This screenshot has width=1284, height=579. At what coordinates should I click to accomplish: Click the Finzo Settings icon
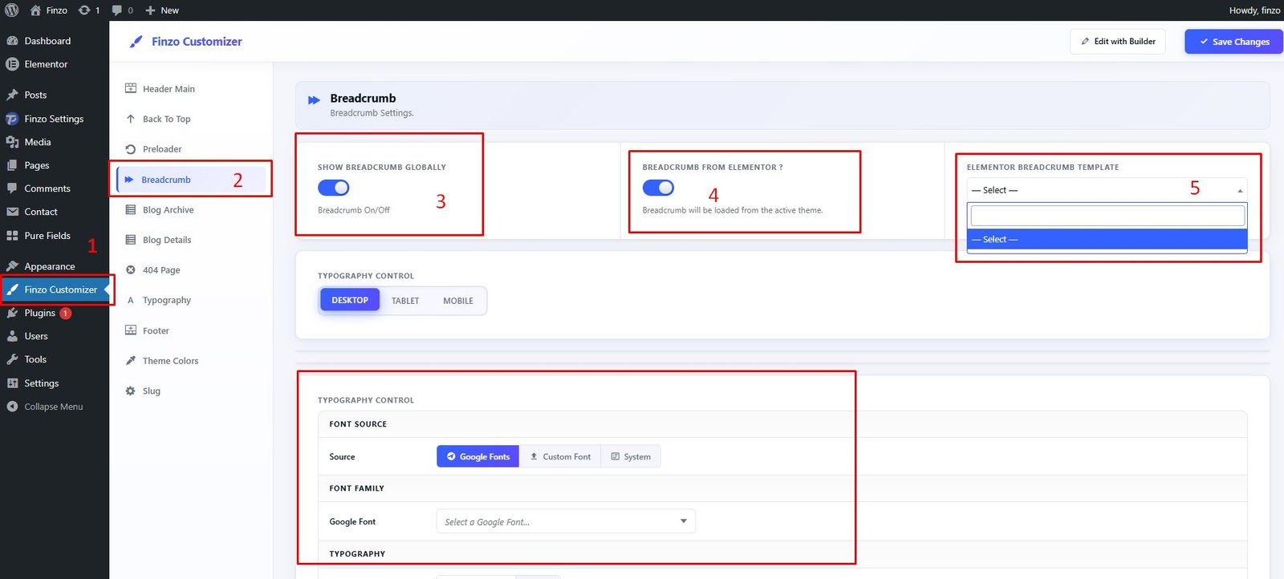tap(12, 119)
